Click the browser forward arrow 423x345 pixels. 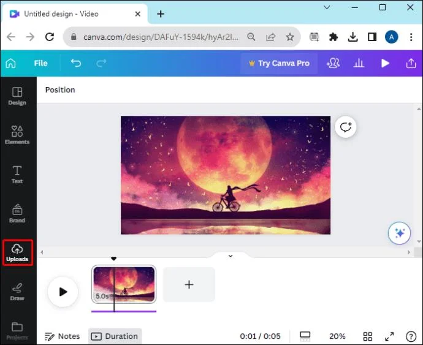30,37
